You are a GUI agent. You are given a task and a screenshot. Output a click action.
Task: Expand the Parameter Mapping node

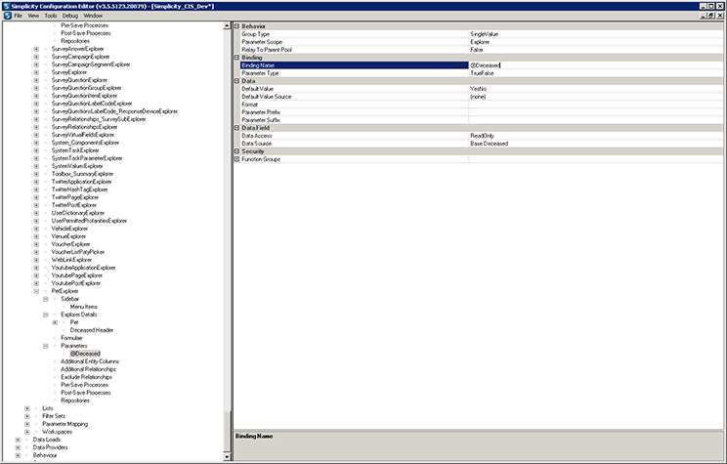pos(27,424)
